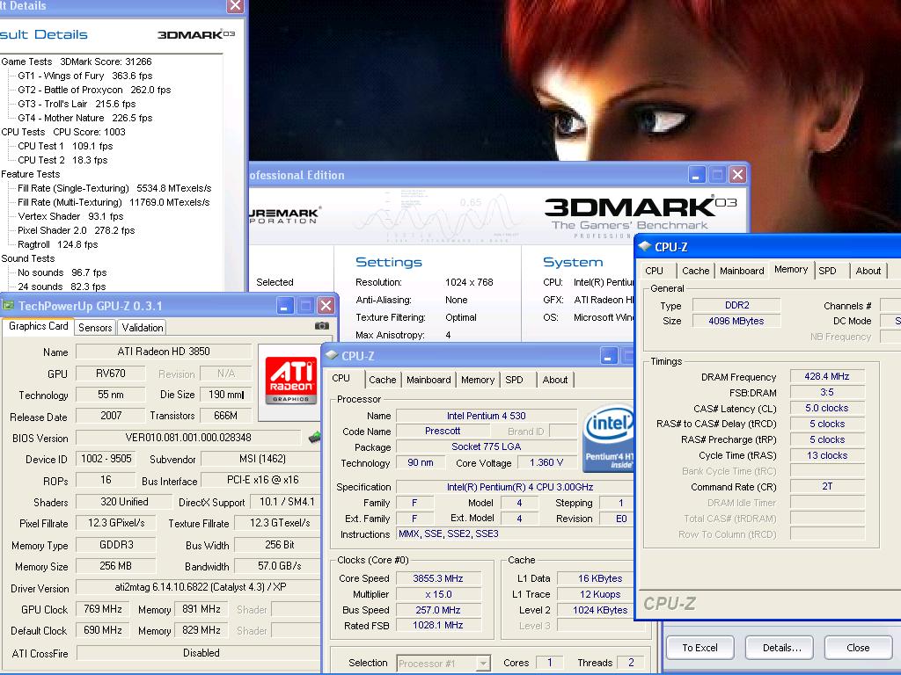Click the Cycle Time value 13 clocks
Image resolution: width=901 pixels, height=675 pixels.
[827, 455]
